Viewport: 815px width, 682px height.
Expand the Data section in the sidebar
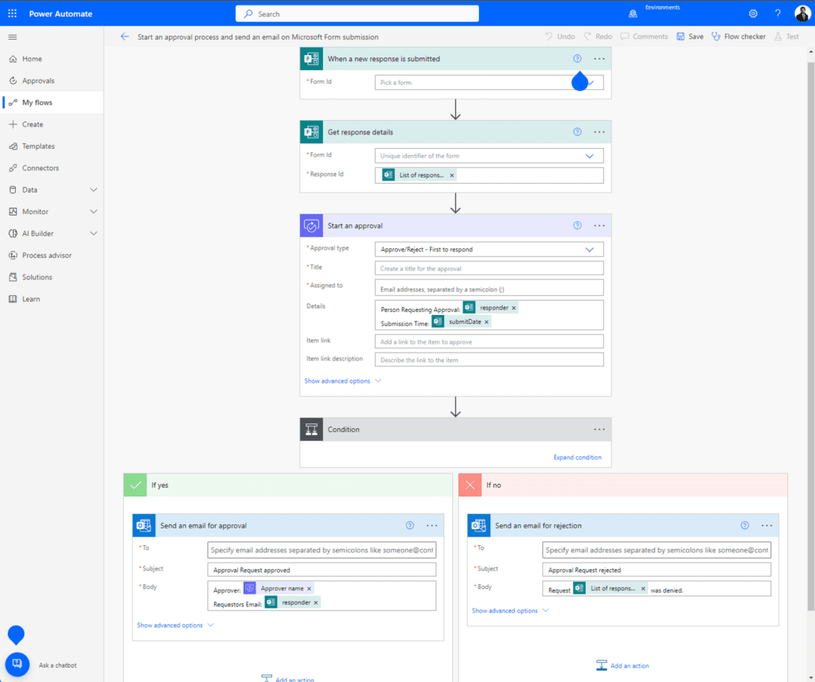(32, 189)
